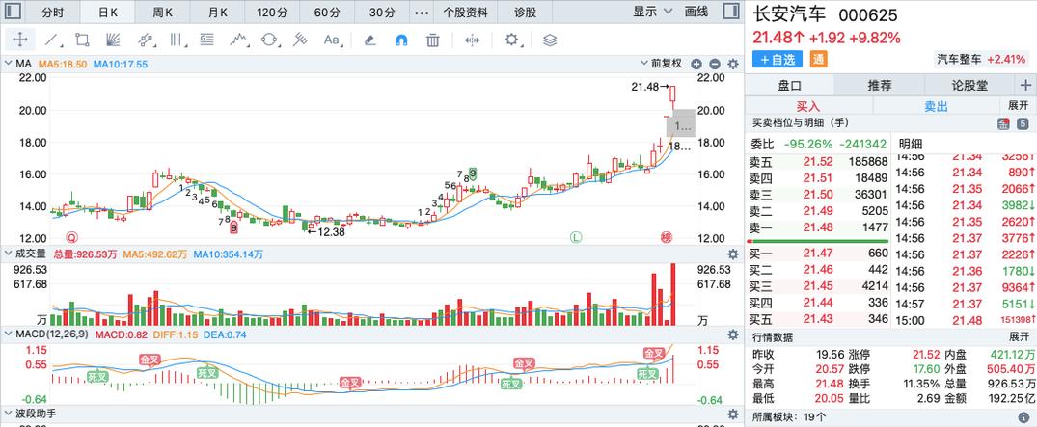Image resolution: width=1037 pixels, height=427 pixels.
Task: Zoom in chart with plus icon
Action: 696,65
